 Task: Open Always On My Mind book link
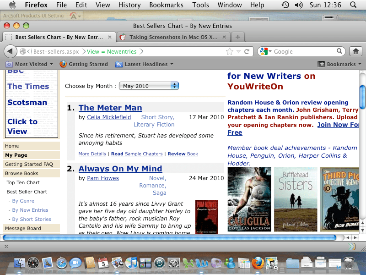coord(120,169)
